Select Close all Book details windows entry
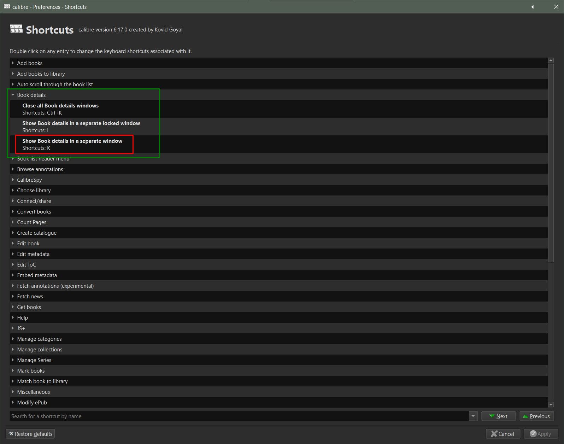 pyautogui.click(x=279, y=109)
